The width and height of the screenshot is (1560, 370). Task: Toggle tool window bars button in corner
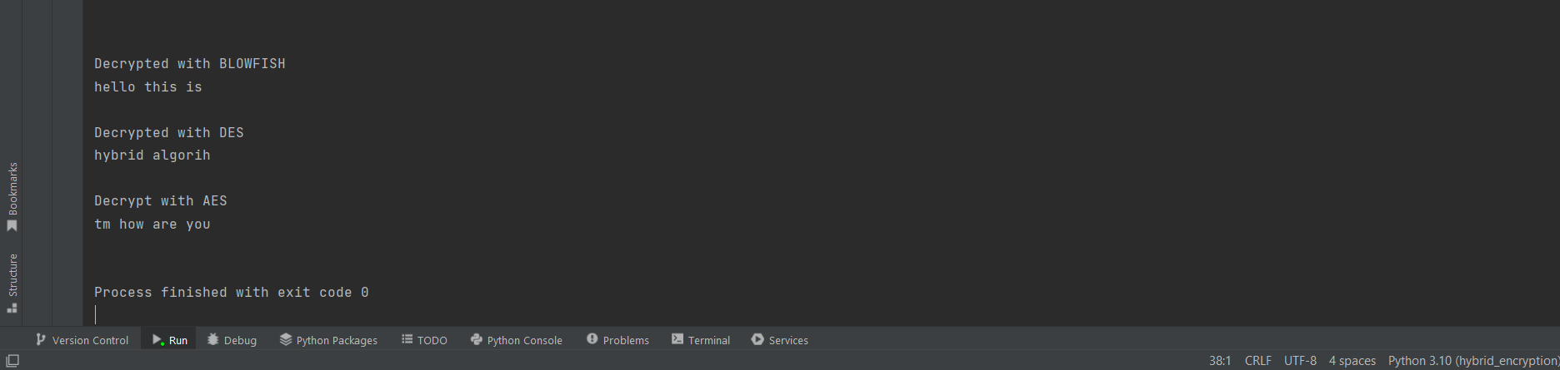pos(12,361)
